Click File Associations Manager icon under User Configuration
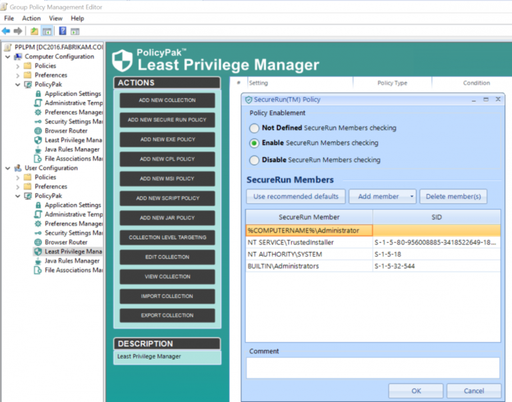The width and height of the screenshot is (512, 402). click(x=38, y=270)
